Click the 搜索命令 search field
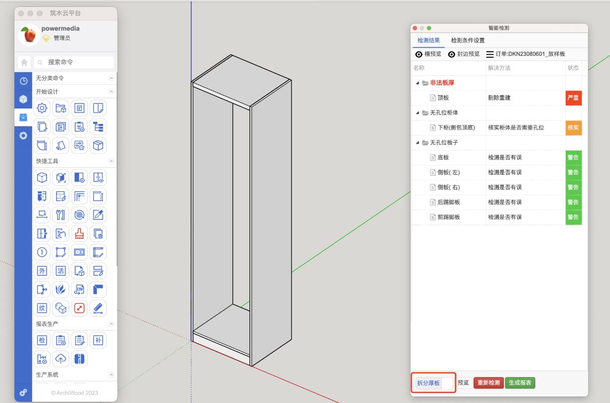 [x=75, y=62]
